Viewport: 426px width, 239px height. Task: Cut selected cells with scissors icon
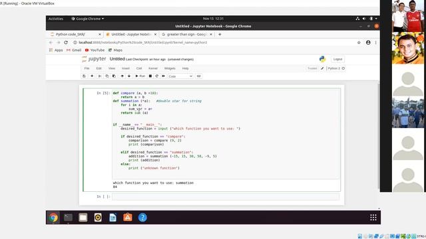coord(100,76)
